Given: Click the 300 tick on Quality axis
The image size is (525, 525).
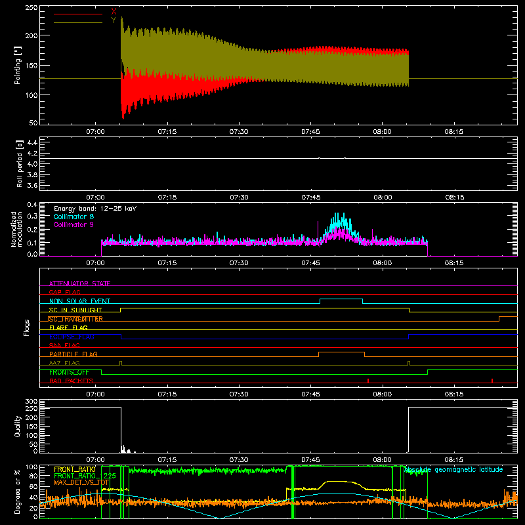Looking at the screenshot, I should 31,402.
